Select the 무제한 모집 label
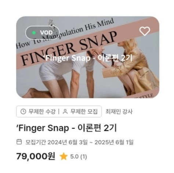174x173 pixels. (84, 112)
